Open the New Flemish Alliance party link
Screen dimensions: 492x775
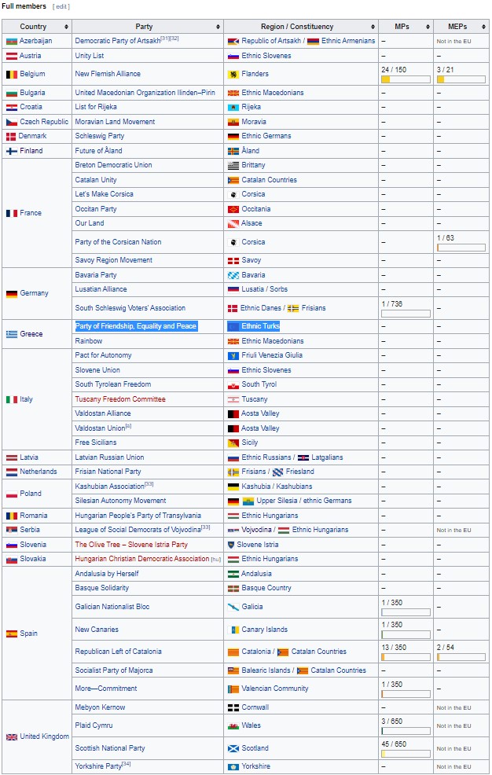[x=108, y=74]
